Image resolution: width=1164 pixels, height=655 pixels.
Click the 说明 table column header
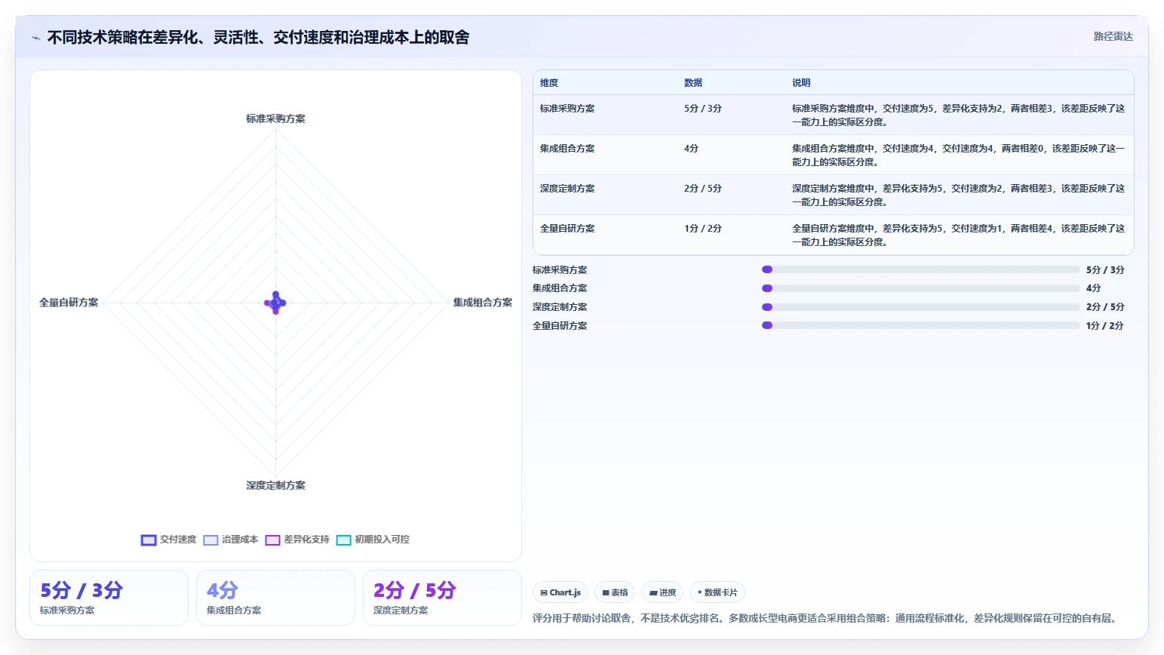pyautogui.click(x=801, y=83)
